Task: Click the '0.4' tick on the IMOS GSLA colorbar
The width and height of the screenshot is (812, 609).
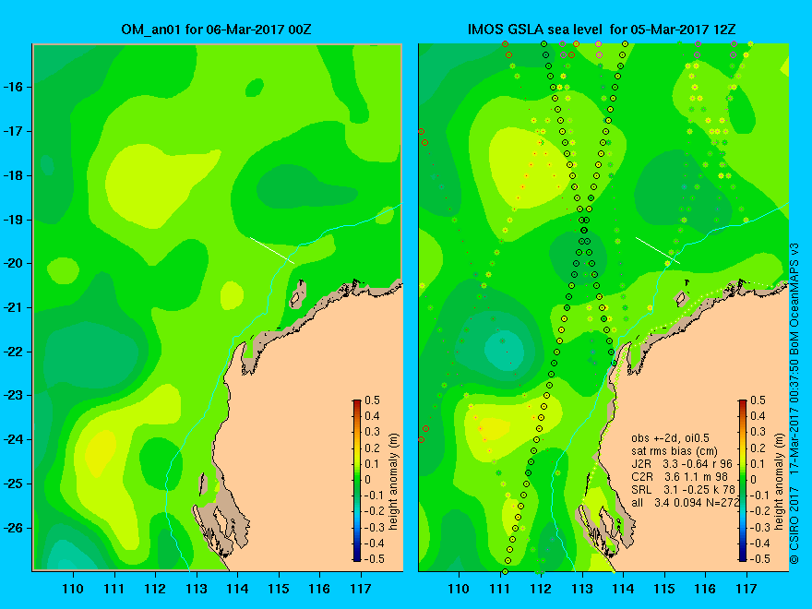Action: (758, 416)
